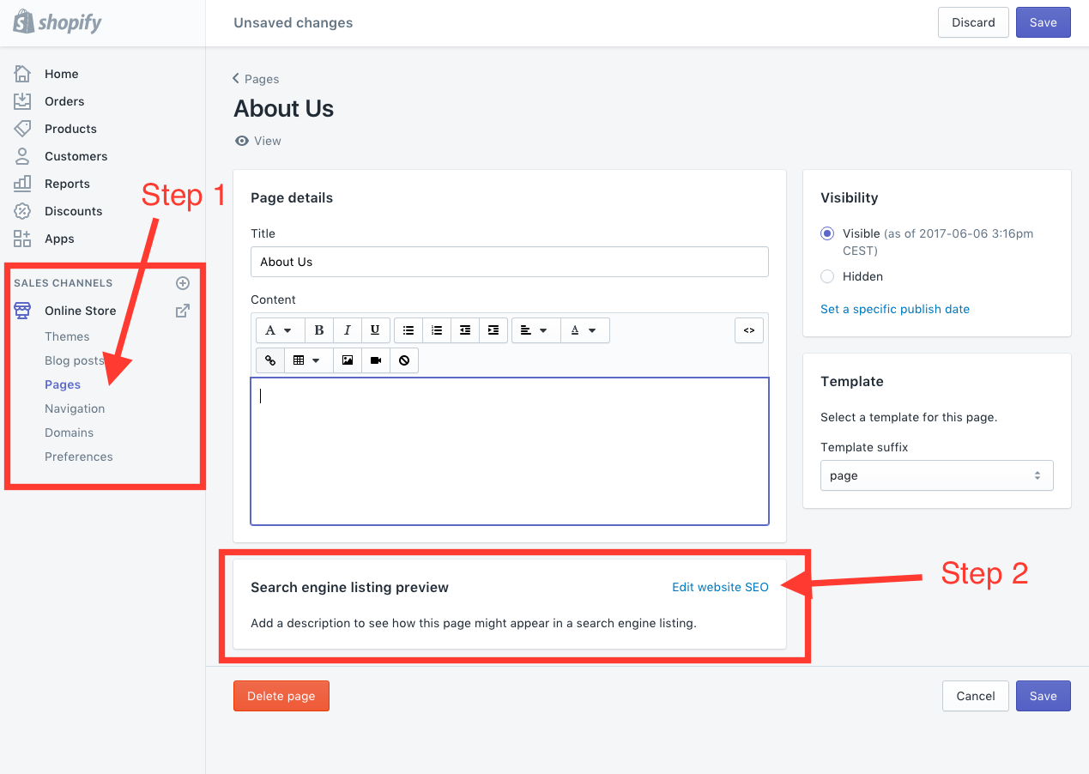
Task: Go to Products in the sidebar
Action: (x=70, y=129)
